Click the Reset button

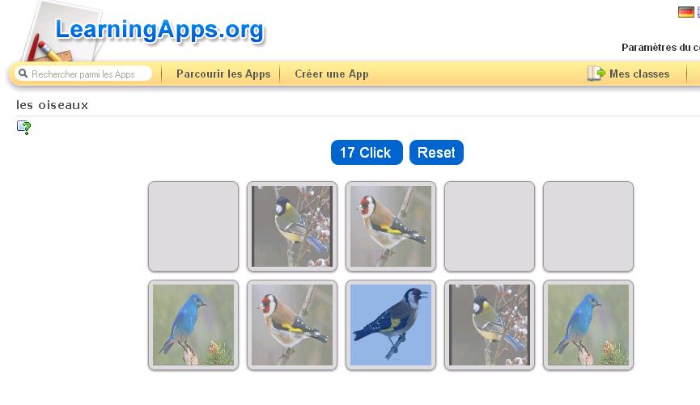click(x=436, y=153)
